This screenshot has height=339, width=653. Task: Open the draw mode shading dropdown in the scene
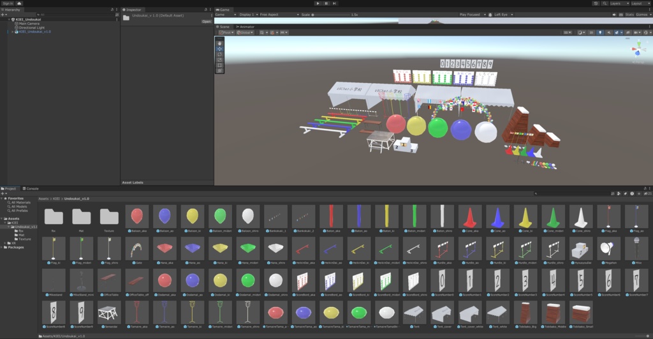pyautogui.click(x=580, y=33)
